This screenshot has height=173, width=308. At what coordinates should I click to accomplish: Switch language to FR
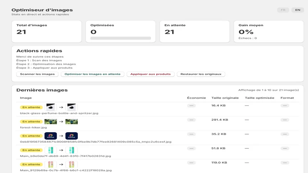click(283, 10)
